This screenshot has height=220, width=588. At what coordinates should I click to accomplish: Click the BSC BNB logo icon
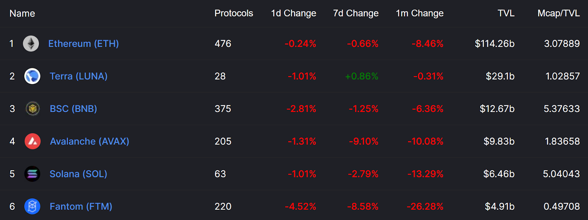(32, 109)
